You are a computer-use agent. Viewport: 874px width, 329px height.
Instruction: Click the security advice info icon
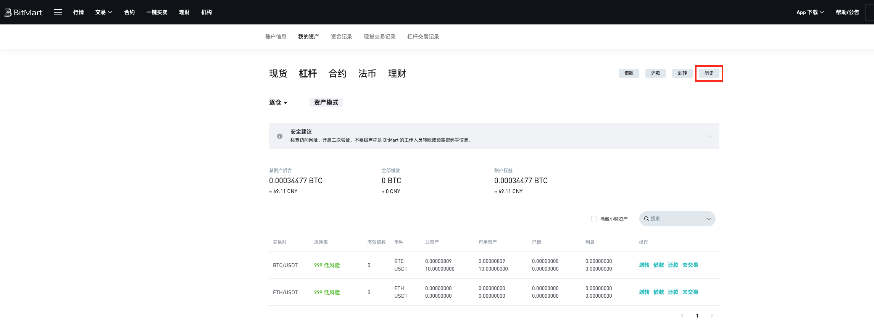(280, 136)
